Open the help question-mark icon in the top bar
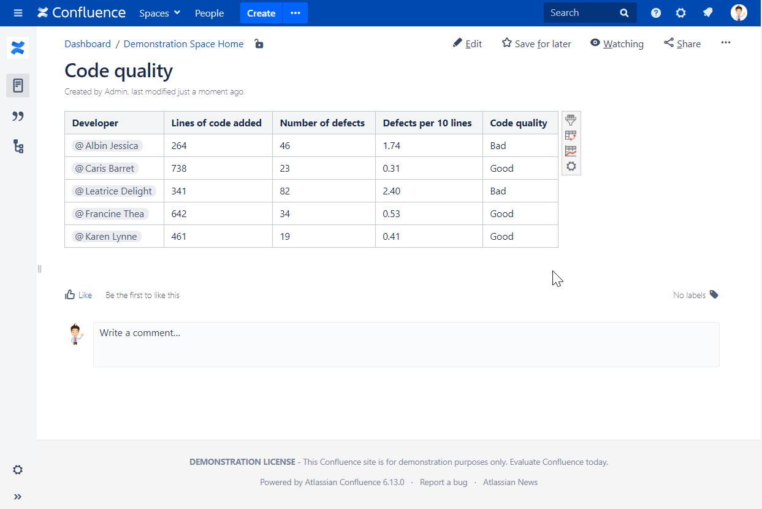This screenshot has height=509, width=762. click(x=655, y=12)
